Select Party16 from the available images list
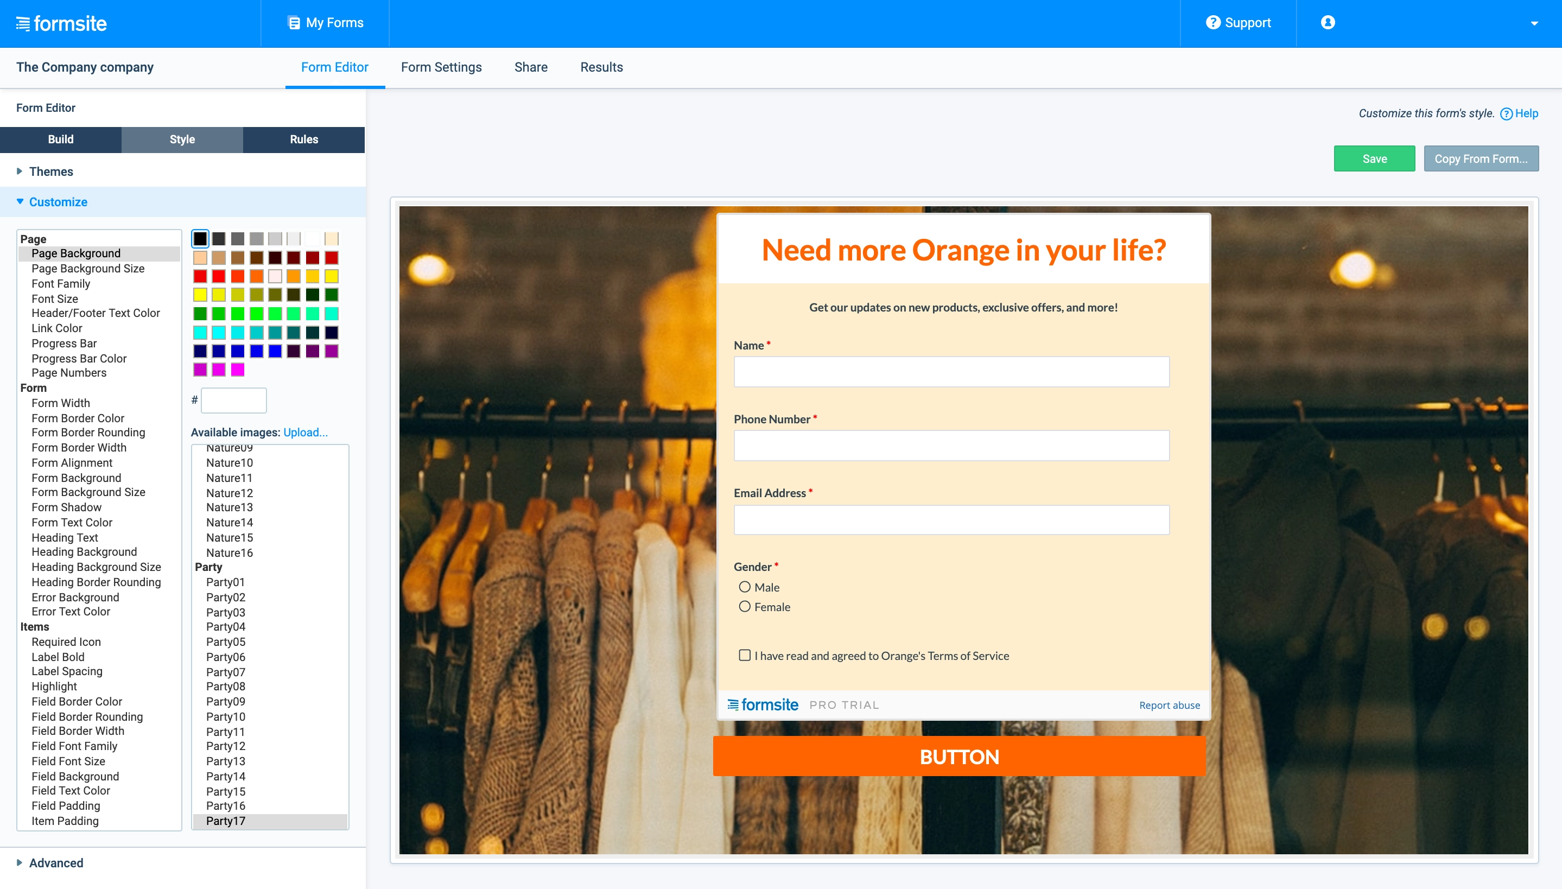The image size is (1562, 889). 225,806
